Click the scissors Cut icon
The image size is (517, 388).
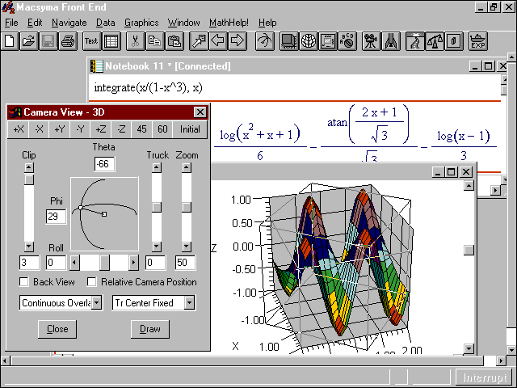(x=135, y=40)
